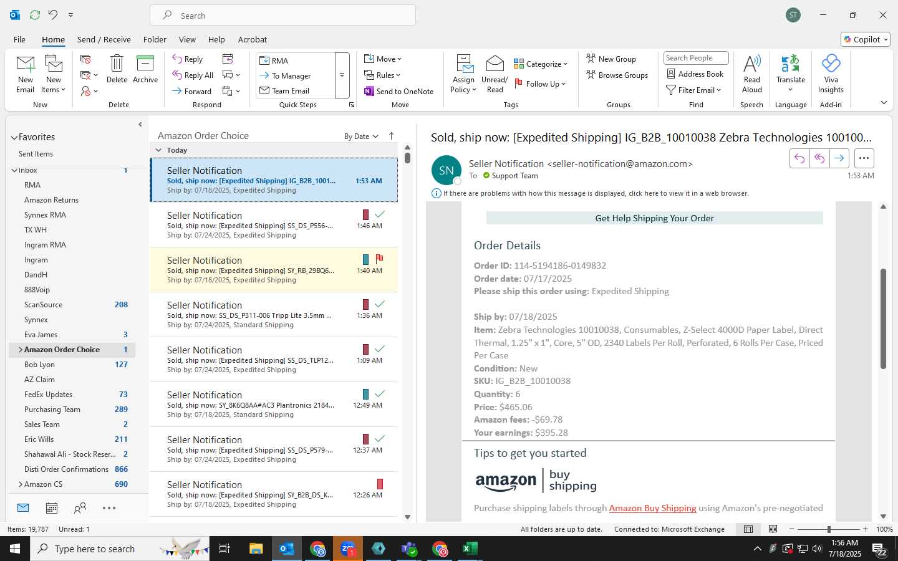
Task: Open the Follow Up dropdown
Action: 539,84
